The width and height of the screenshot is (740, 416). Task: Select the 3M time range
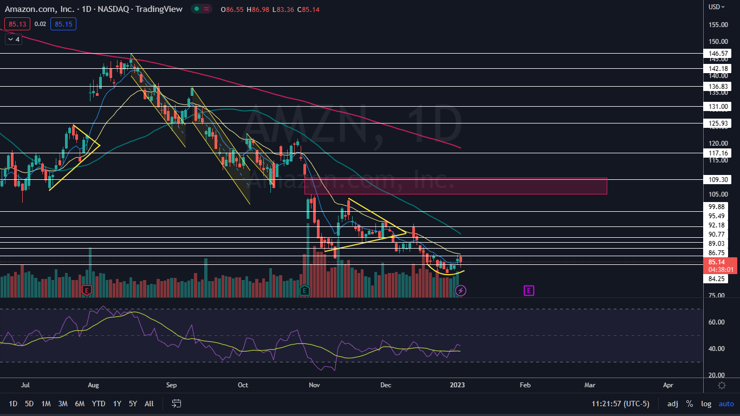(63, 404)
